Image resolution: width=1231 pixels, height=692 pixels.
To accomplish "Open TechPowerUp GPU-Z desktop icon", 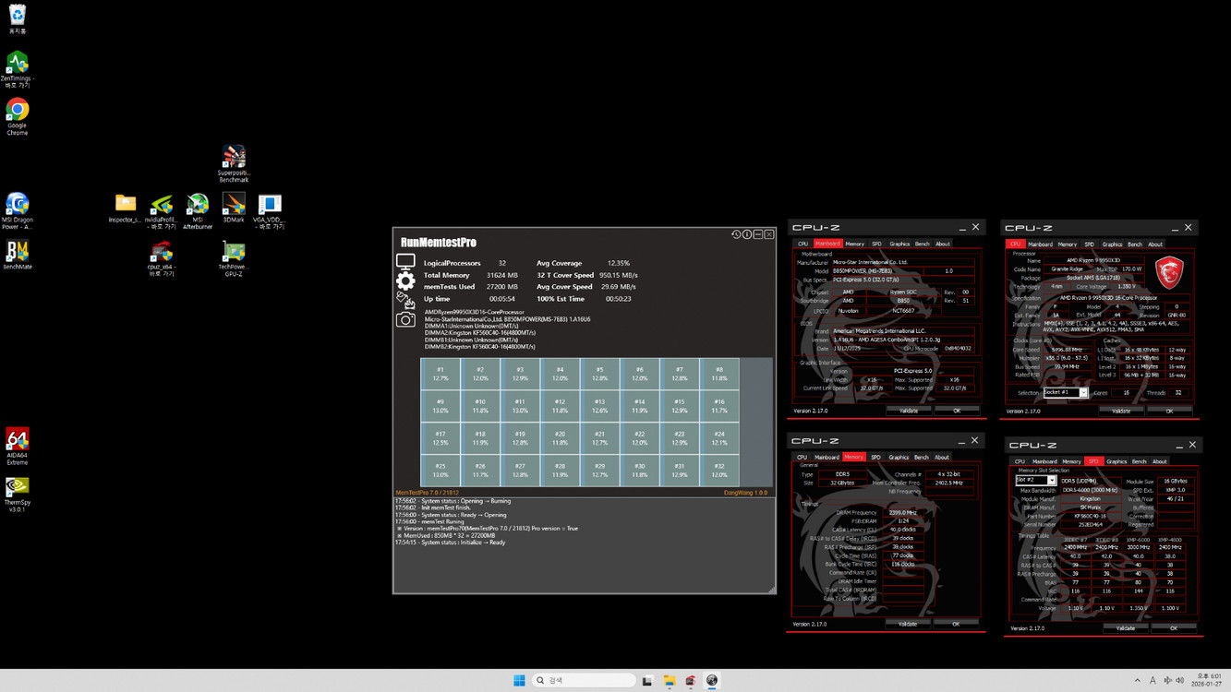I will (x=234, y=258).
